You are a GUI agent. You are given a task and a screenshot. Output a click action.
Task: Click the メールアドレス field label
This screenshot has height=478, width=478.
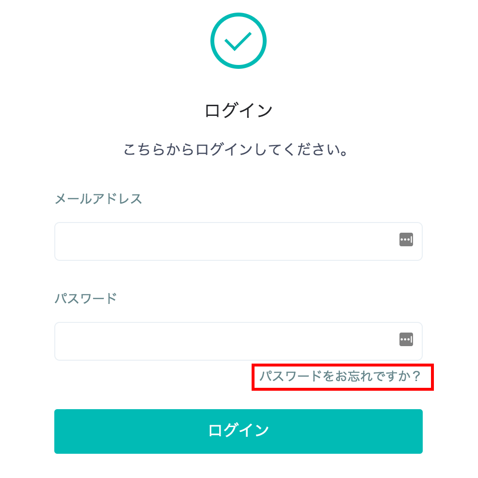[x=98, y=199]
